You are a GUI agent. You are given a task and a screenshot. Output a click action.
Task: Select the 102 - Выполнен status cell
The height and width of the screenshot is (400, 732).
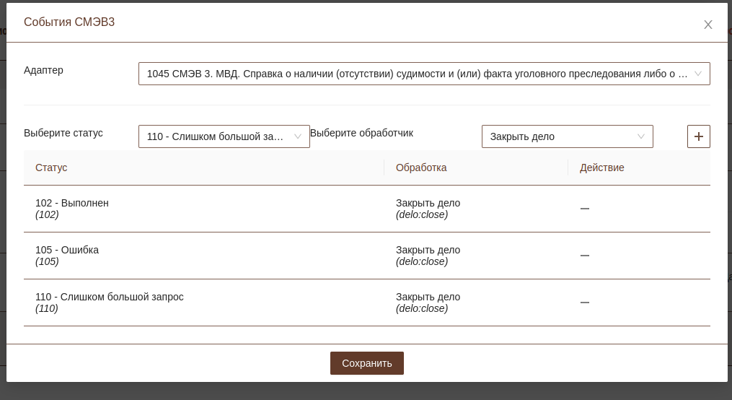[72, 204]
